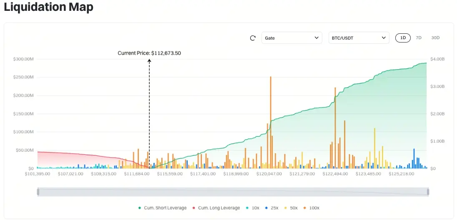Viewport: 457px width, 220px height.
Task: Click the $4.00B right axis label
Action: pyautogui.click(x=437, y=59)
